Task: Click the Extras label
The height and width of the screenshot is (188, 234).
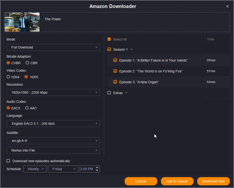Action: coord(118,93)
